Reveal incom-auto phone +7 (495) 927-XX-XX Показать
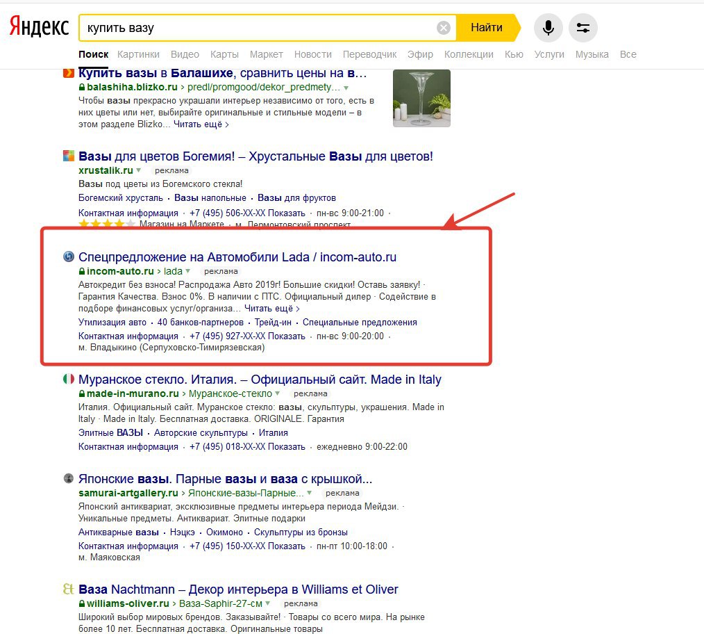Viewport: 704px width, 634px height. coord(247,336)
